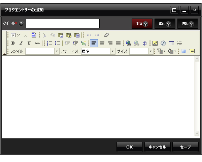
Task: Click the キャンセル button
Action: point(158,147)
